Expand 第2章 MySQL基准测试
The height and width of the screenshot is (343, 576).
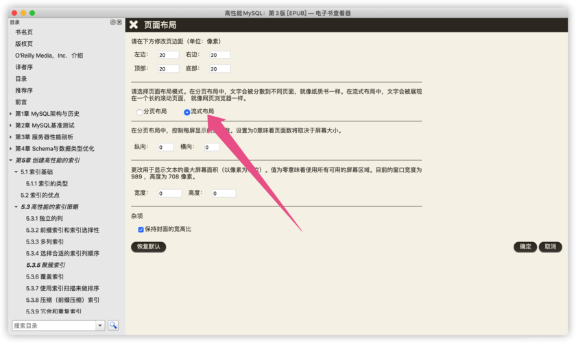point(11,126)
